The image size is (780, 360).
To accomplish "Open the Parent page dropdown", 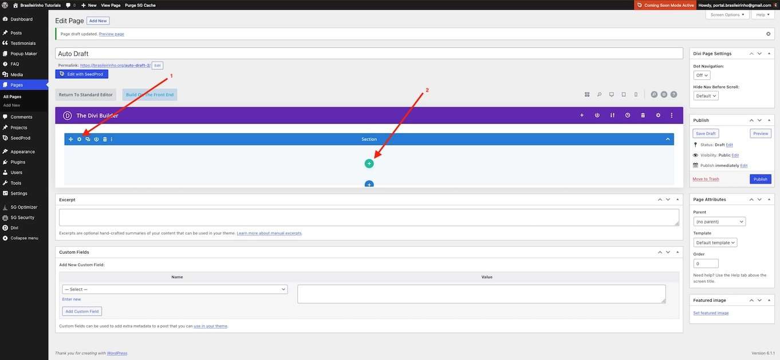I will click(719, 221).
